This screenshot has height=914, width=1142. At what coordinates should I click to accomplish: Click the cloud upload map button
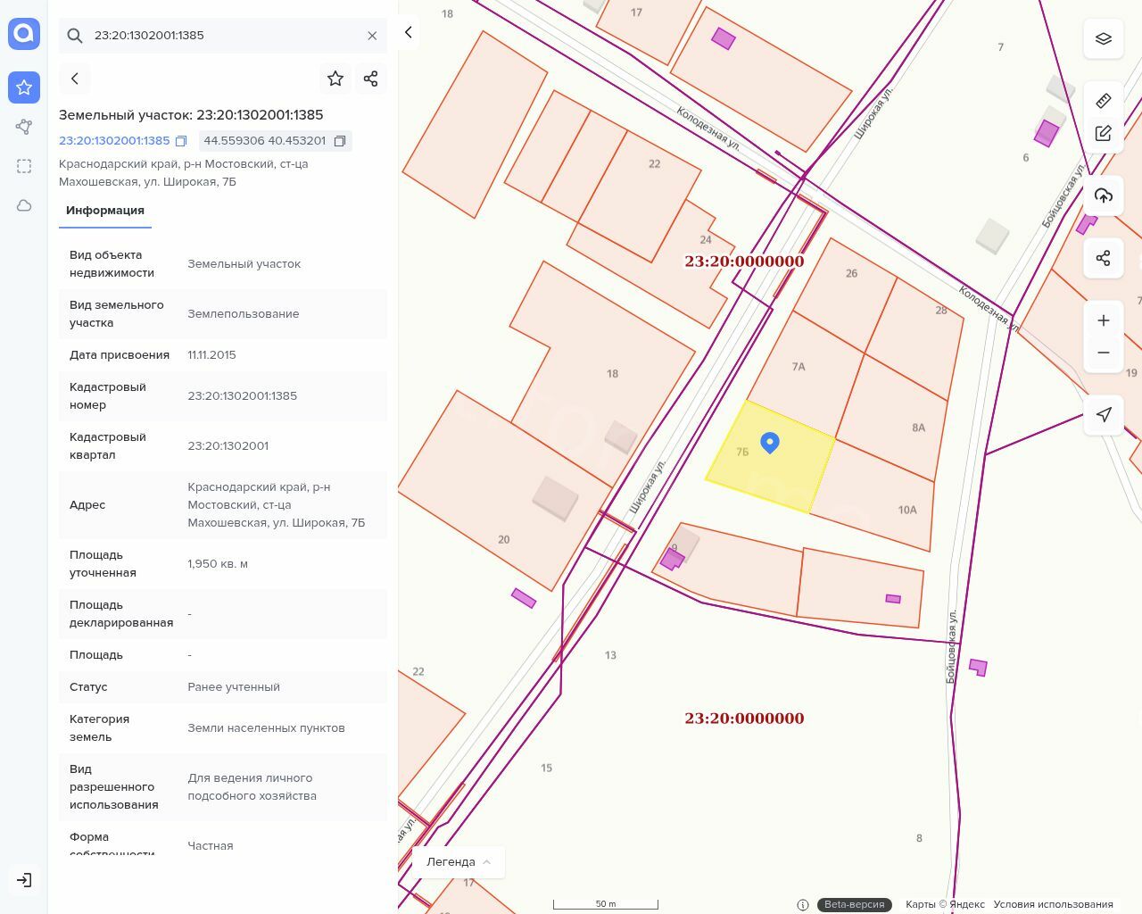[x=1104, y=196]
